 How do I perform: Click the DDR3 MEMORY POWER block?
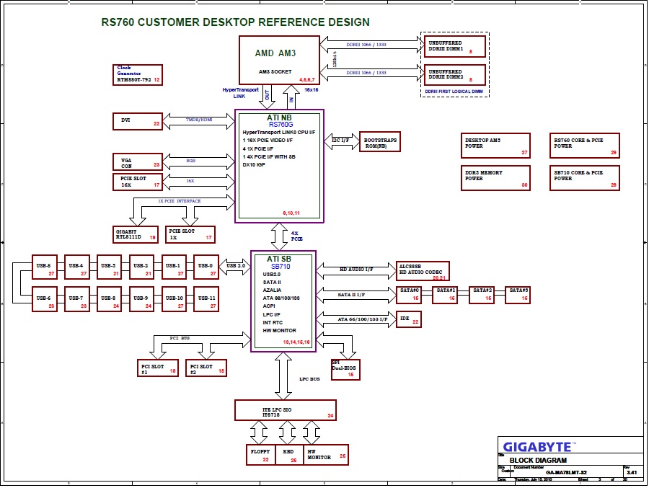495,179
